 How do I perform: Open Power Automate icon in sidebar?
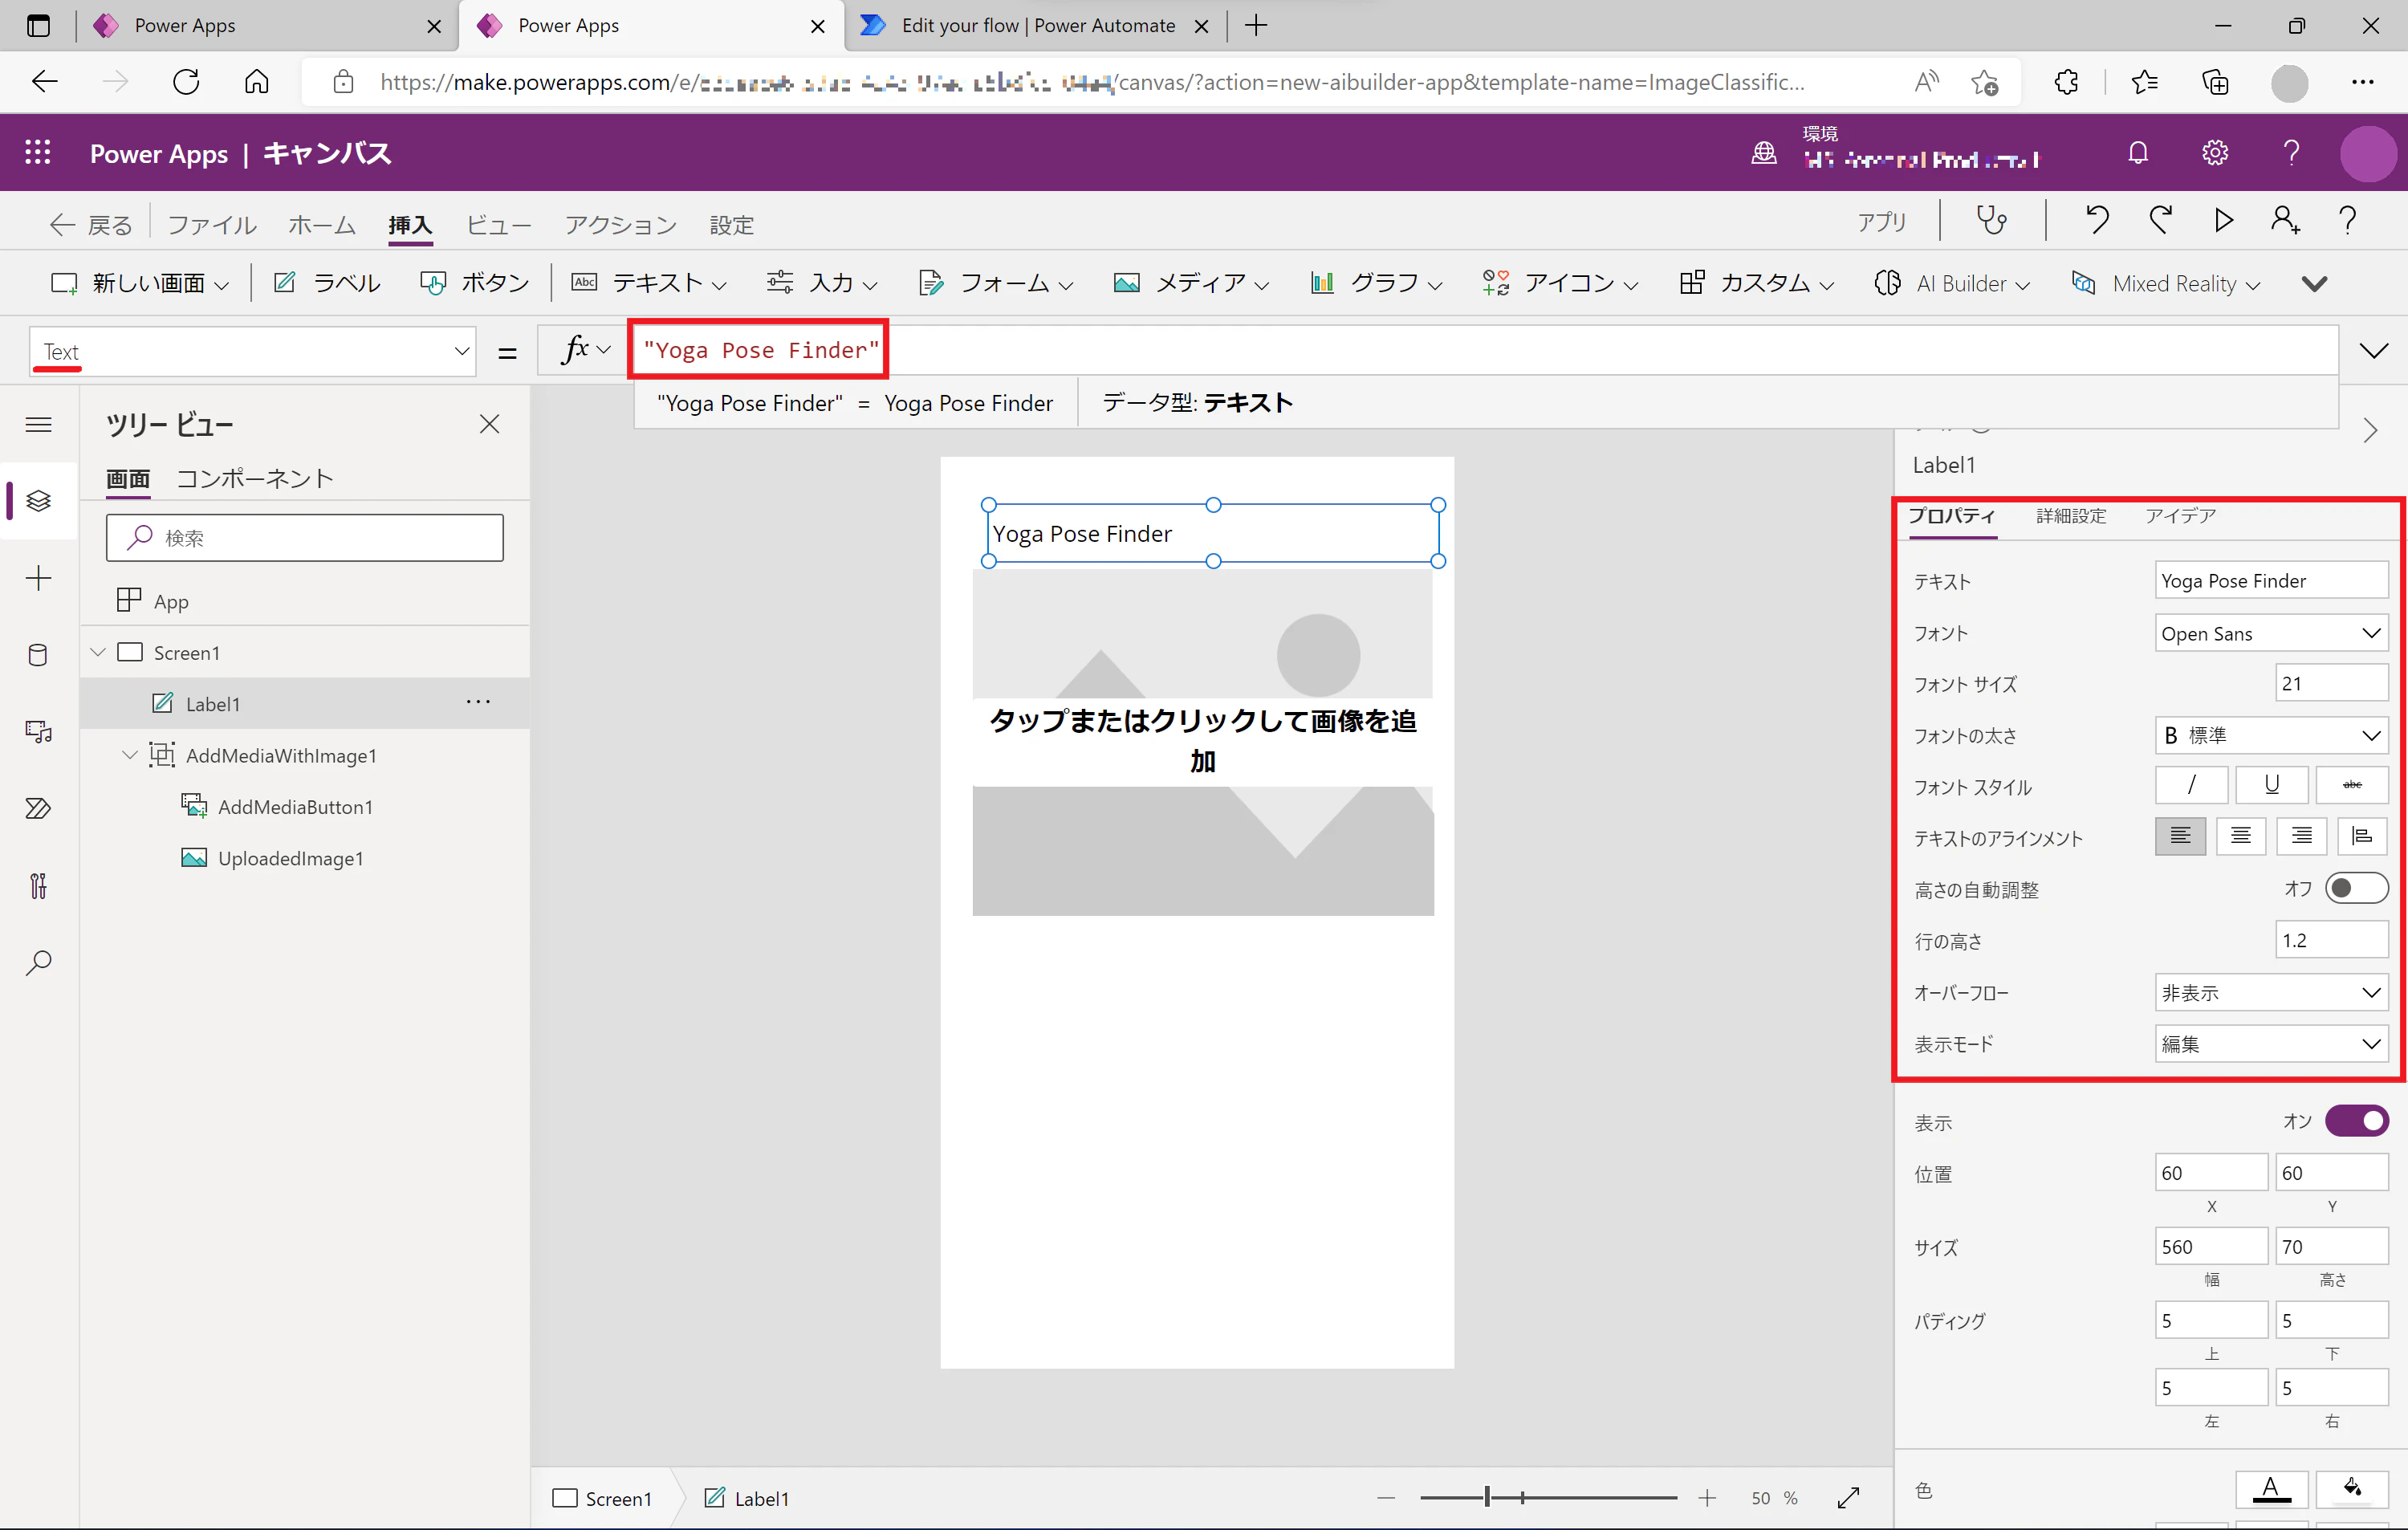[x=38, y=808]
